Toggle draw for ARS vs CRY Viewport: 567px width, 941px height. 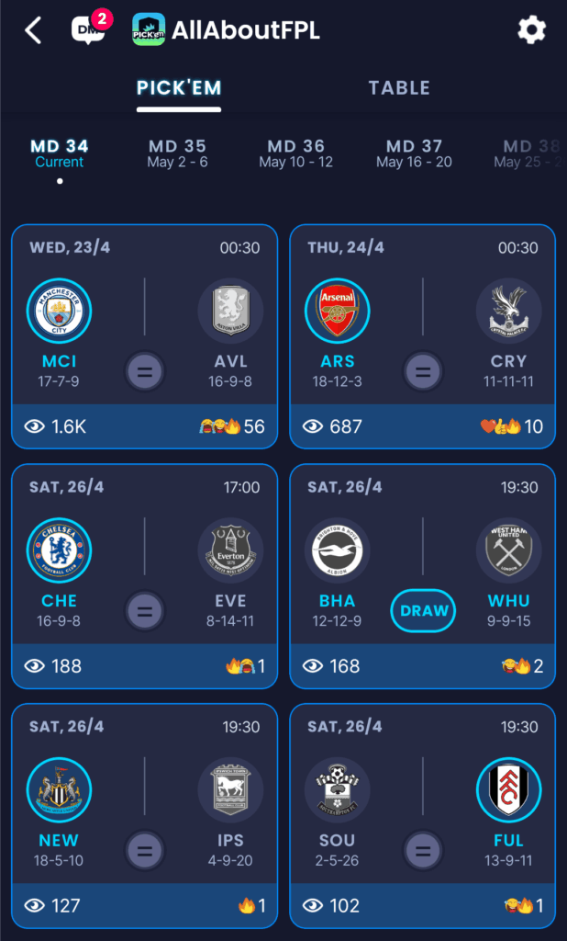[423, 371]
